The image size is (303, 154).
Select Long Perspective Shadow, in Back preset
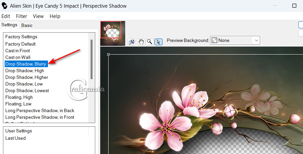(x=40, y=110)
